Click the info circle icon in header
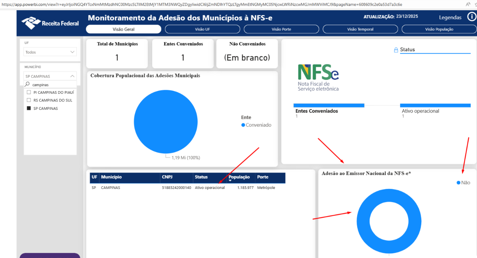Screen dimensions: 477x258 pos(472,17)
